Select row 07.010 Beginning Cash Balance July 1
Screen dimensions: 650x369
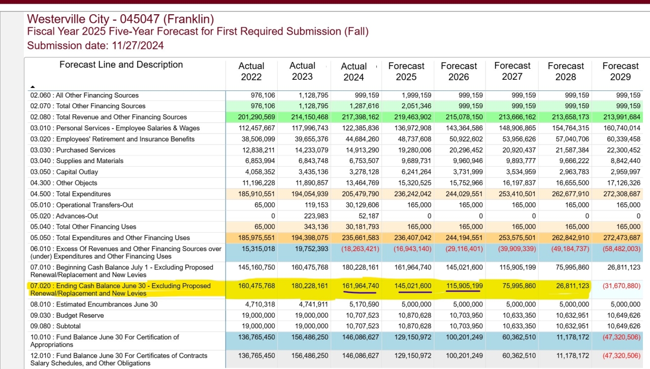[121, 271]
